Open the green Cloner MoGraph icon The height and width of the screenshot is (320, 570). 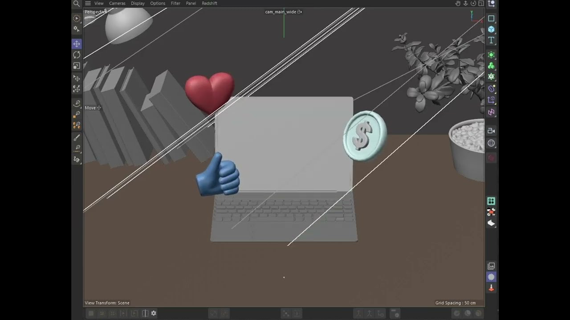click(491, 65)
